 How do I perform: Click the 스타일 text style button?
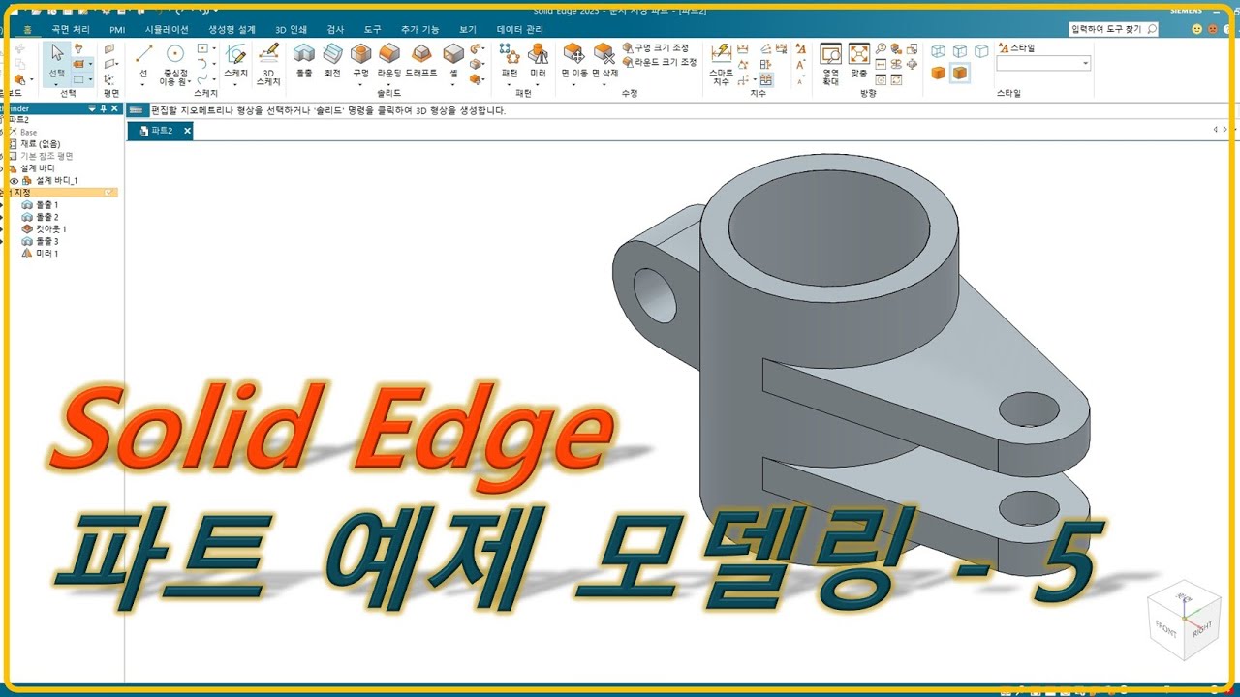[1016, 47]
